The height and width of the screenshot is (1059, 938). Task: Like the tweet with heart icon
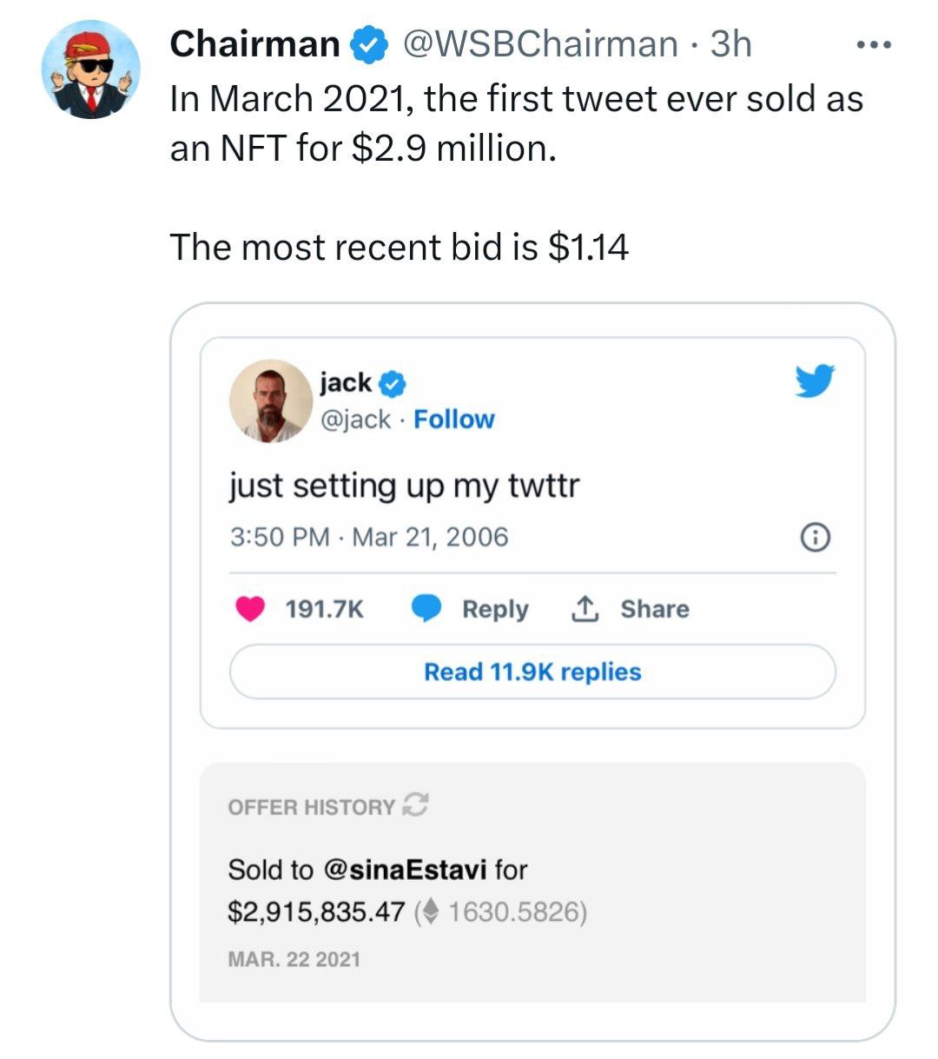coord(250,609)
